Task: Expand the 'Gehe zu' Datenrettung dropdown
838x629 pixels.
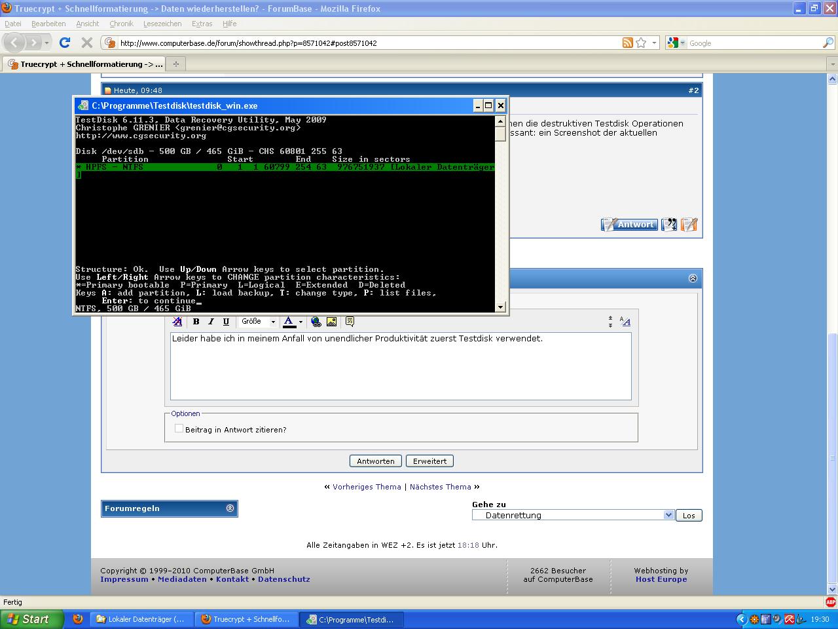Action: (x=668, y=515)
